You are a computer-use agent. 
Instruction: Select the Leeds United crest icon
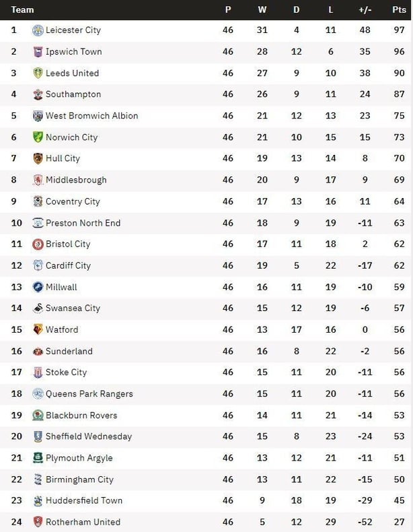(x=38, y=73)
